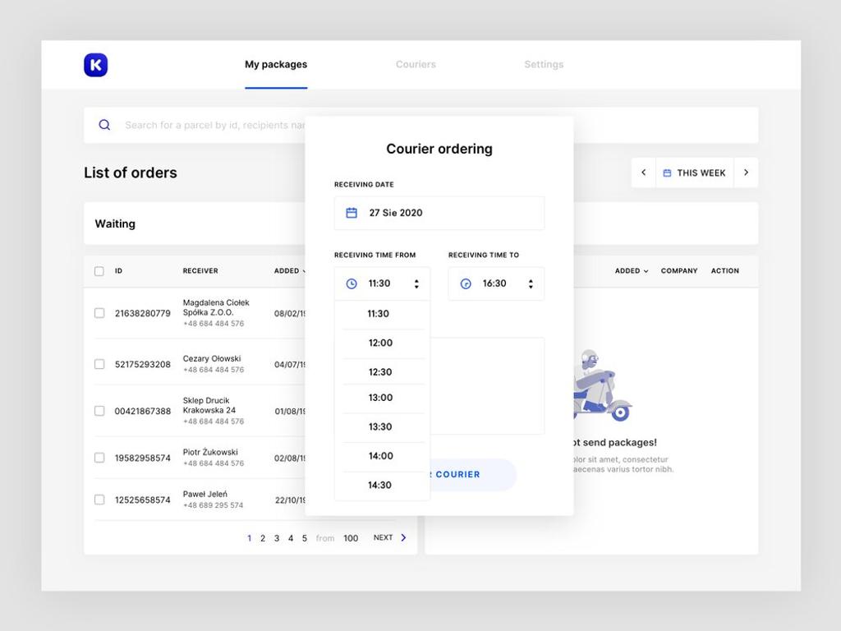The image size is (841, 631).
Task: Click the calendar icon beside THIS WEEK
Action: [667, 173]
